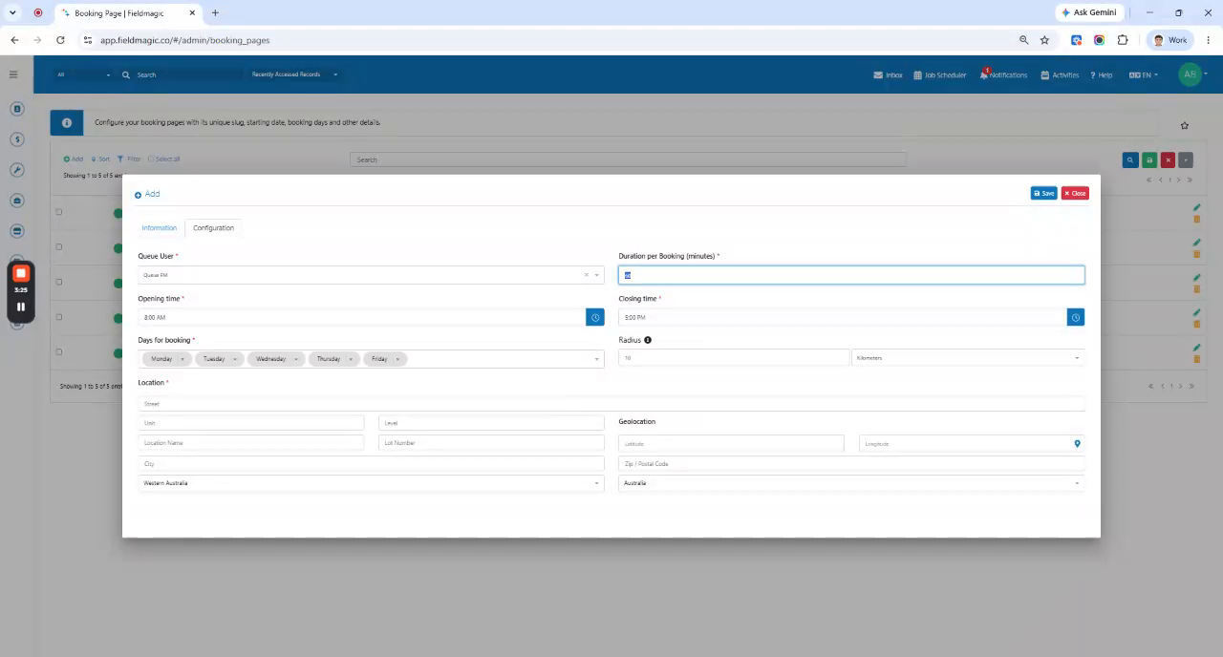Viewport: 1223px width, 657px height.
Task: Pick geolocation with the map pin icon
Action: click(x=1077, y=443)
